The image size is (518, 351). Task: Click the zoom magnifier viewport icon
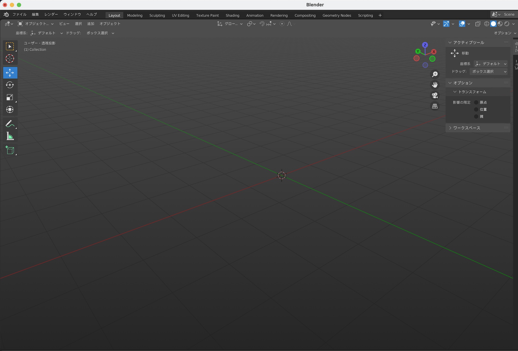(x=435, y=74)
